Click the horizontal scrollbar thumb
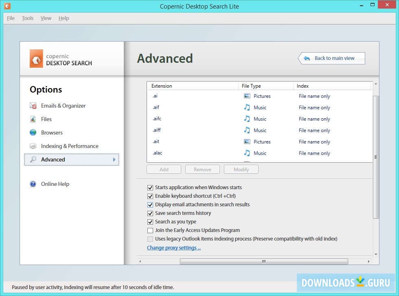This screenshot has height=296, width=399. pos(264,262)
